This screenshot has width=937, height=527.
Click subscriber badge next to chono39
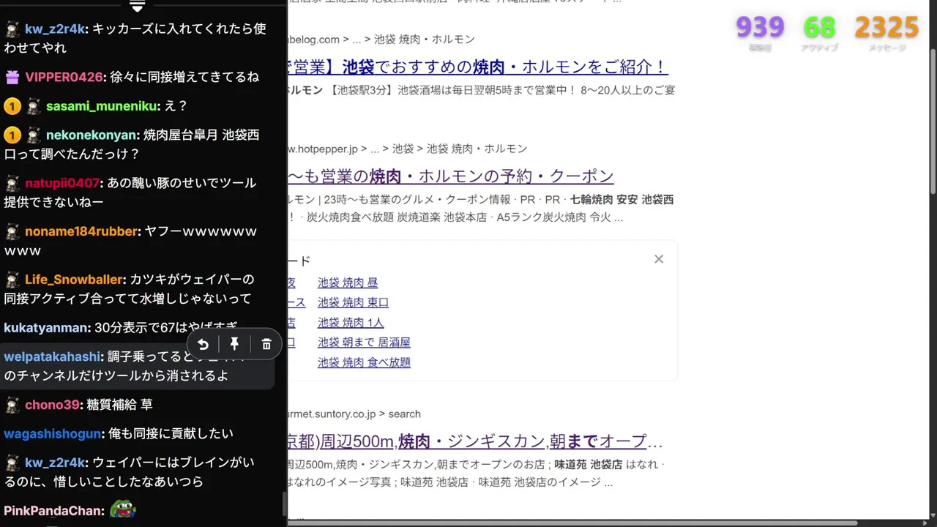[12, 405]
